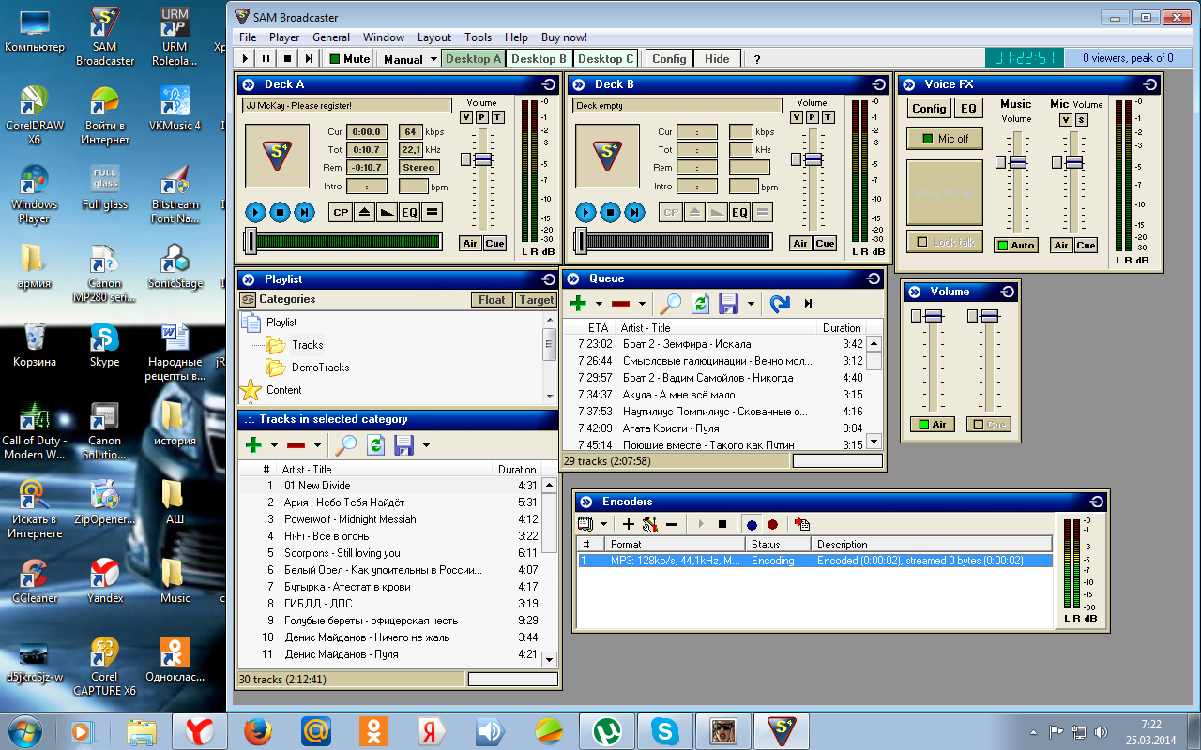The height and width of the screenshot is (750, 1201).
Task: Click the blue circle icon in Encoders
Action: click(x=752, y=524)
